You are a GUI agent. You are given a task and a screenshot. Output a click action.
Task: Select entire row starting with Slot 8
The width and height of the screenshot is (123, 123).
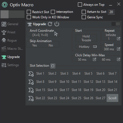31,82
